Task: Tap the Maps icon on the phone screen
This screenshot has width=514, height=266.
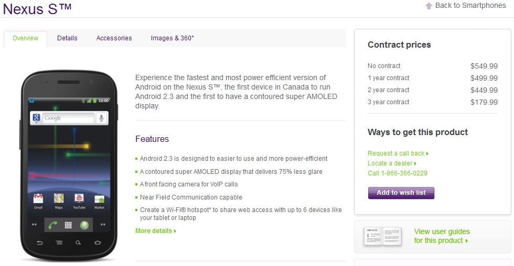Action: pyautogui.click(x=59, y=199)
